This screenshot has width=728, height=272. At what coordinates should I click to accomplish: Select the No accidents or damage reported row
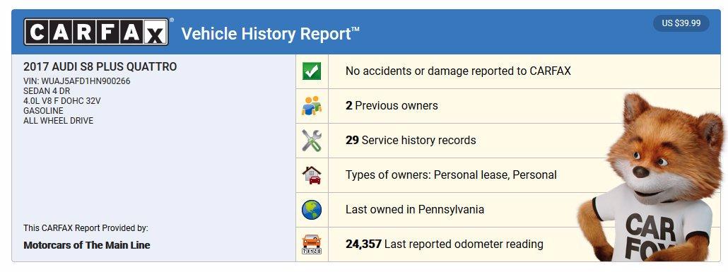[508, 71]
